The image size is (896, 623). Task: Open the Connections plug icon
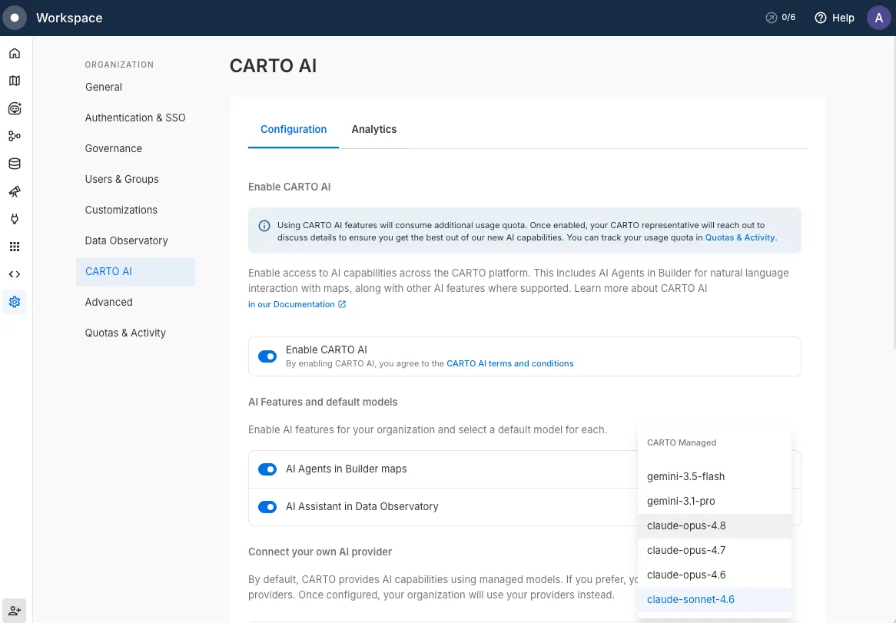[15, 219]
